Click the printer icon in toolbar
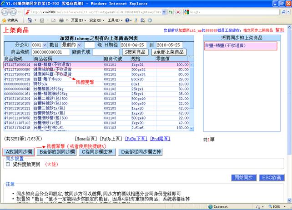 tap(61, 20)
